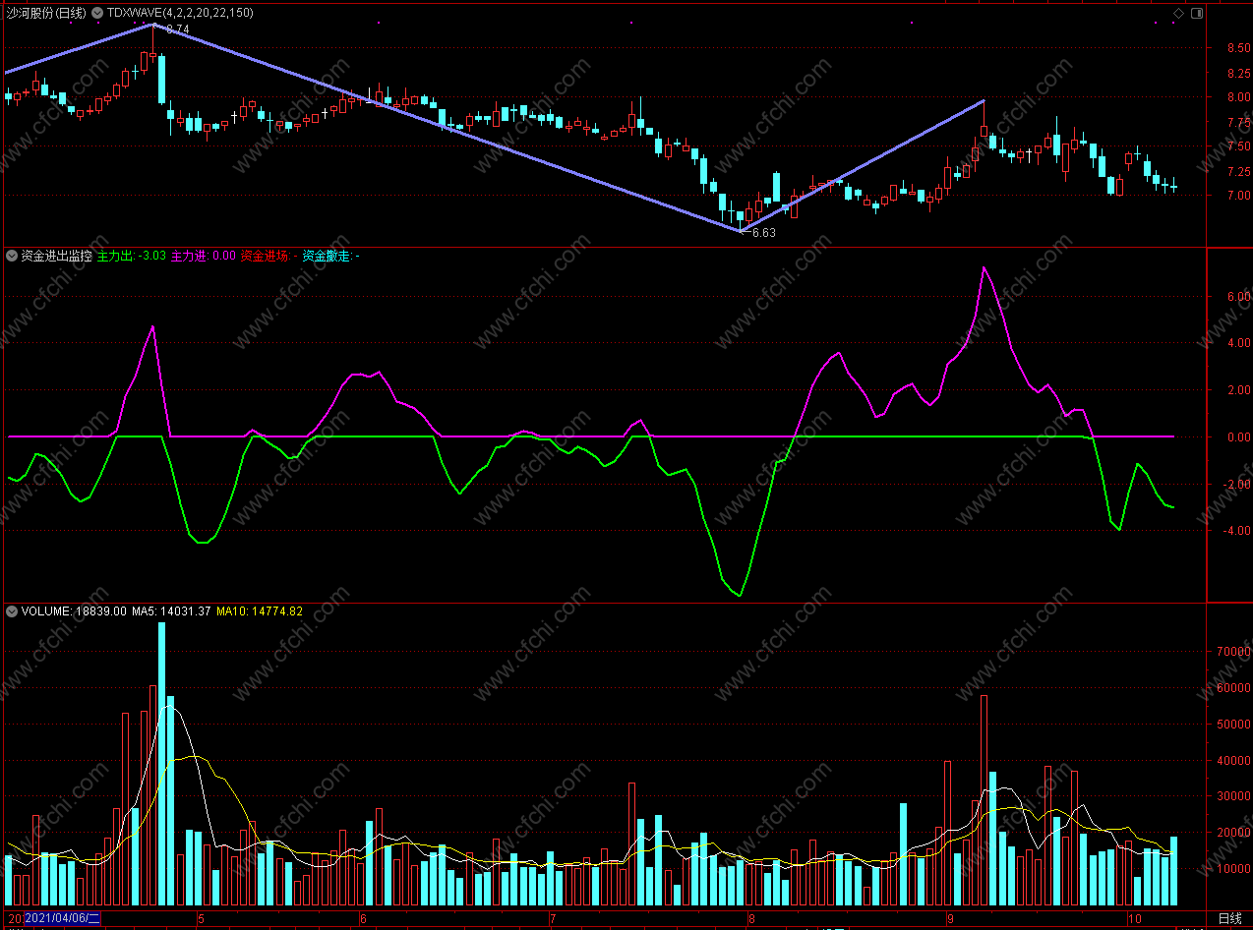Expand the TDXWAVE indicator dropdown arrow
Image resolution: width=1253 pixels, height=930 pixels.
(x=96, y=13)
